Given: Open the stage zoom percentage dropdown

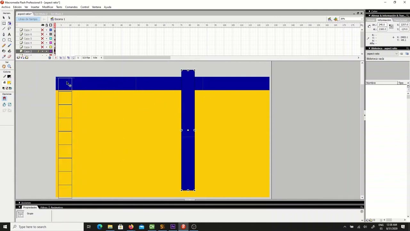Looking at the screenshot, I should click(362, 19).
